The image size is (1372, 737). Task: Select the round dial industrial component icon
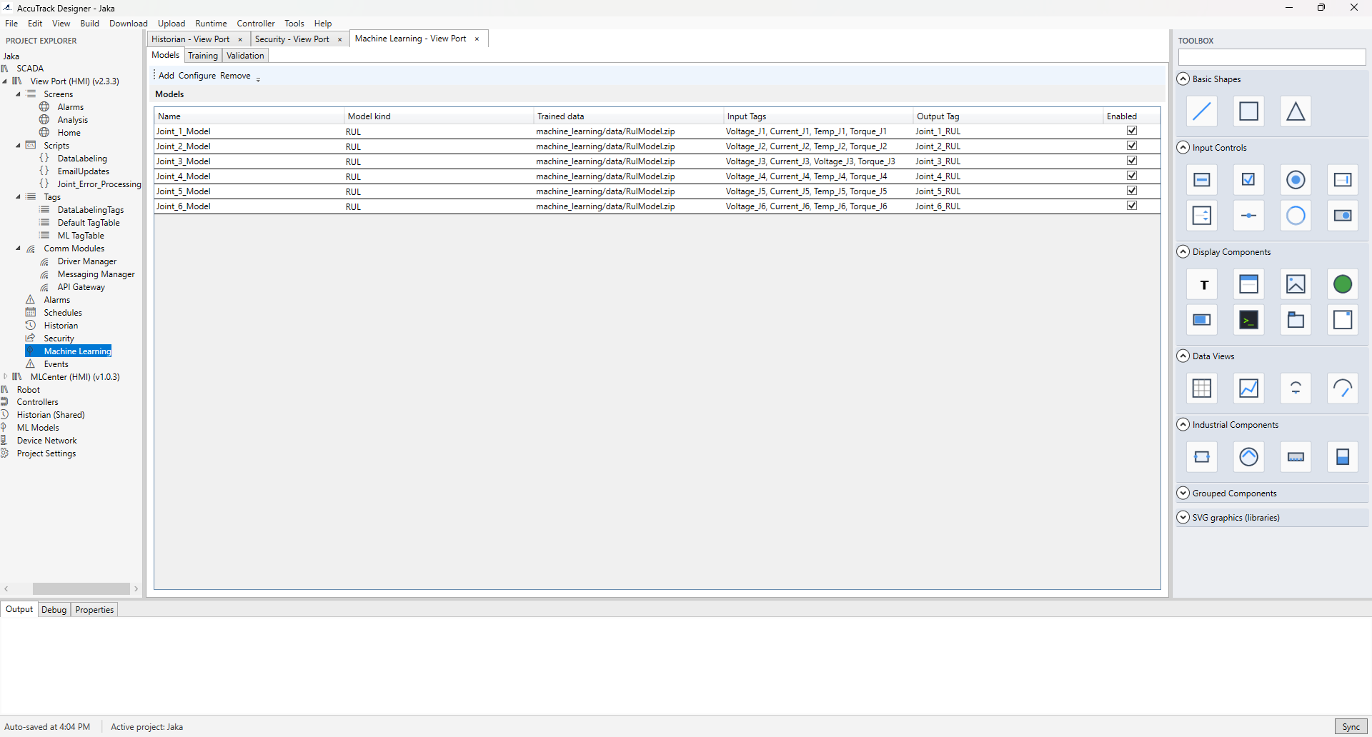(x=1248, y=457)
